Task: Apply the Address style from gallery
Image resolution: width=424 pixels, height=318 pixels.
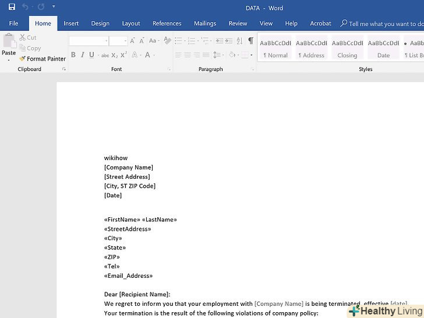Action: pyautogui.click(x=311, y=48)
